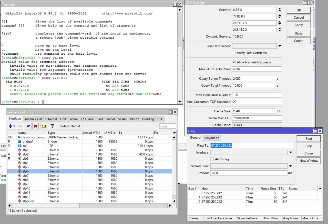Open the Packet Count dropdown arrow

click(291, 166)
